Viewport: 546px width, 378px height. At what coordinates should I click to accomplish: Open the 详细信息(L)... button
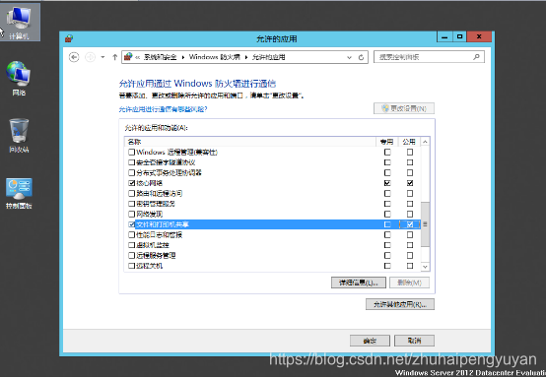(x=359, y=283)
